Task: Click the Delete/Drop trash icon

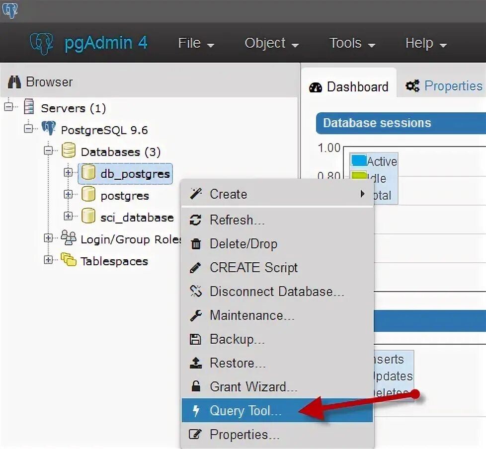Action: (x=196, y=244)
